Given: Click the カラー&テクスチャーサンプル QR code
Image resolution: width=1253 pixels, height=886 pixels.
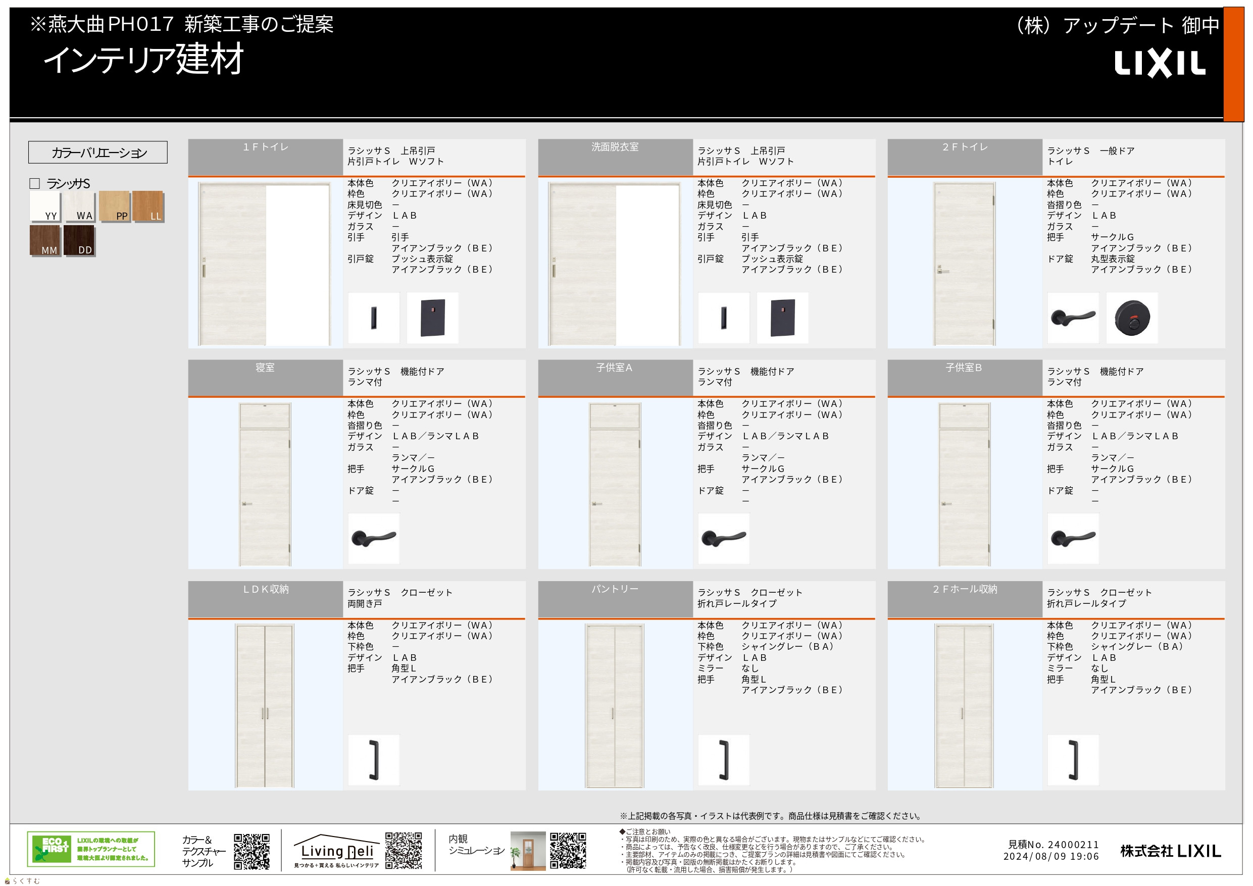Looking at the screenshot, I should pos(252,851).
